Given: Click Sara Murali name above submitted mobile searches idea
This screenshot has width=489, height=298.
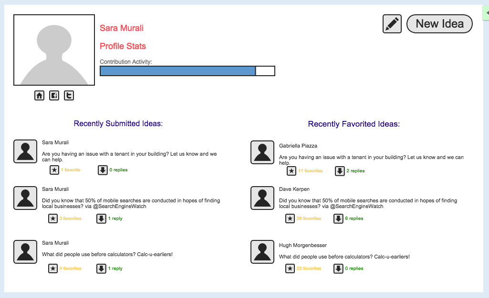Looking at the screenshot, I should pos(55,189).
